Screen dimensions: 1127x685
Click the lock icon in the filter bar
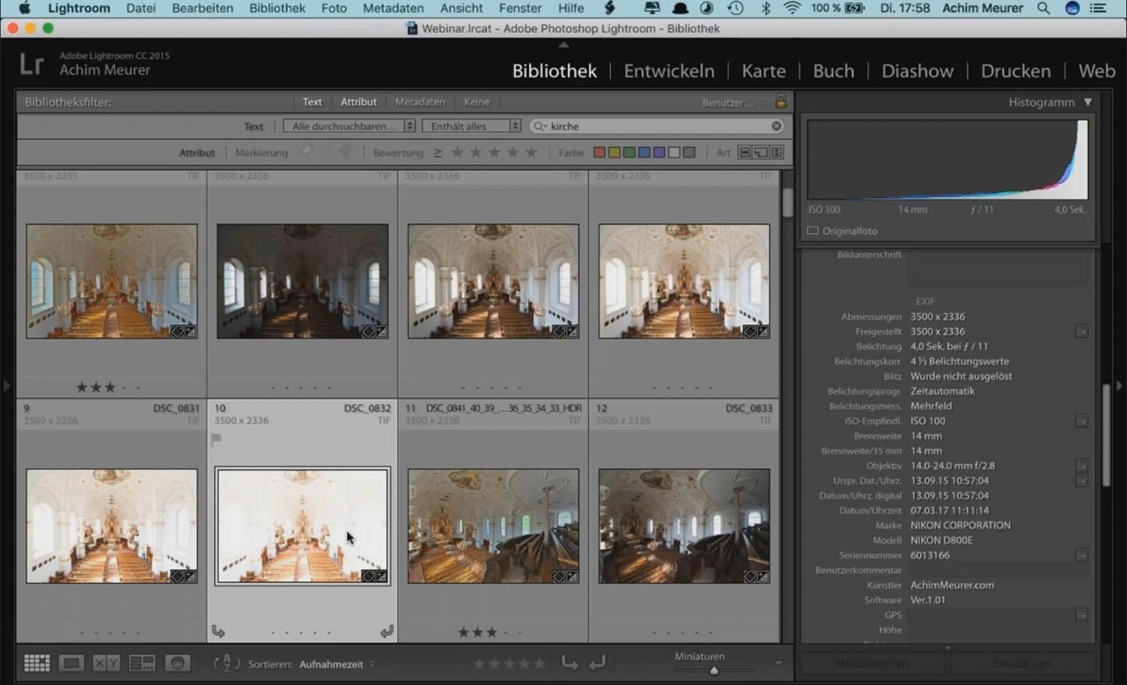tap(780, 101)
